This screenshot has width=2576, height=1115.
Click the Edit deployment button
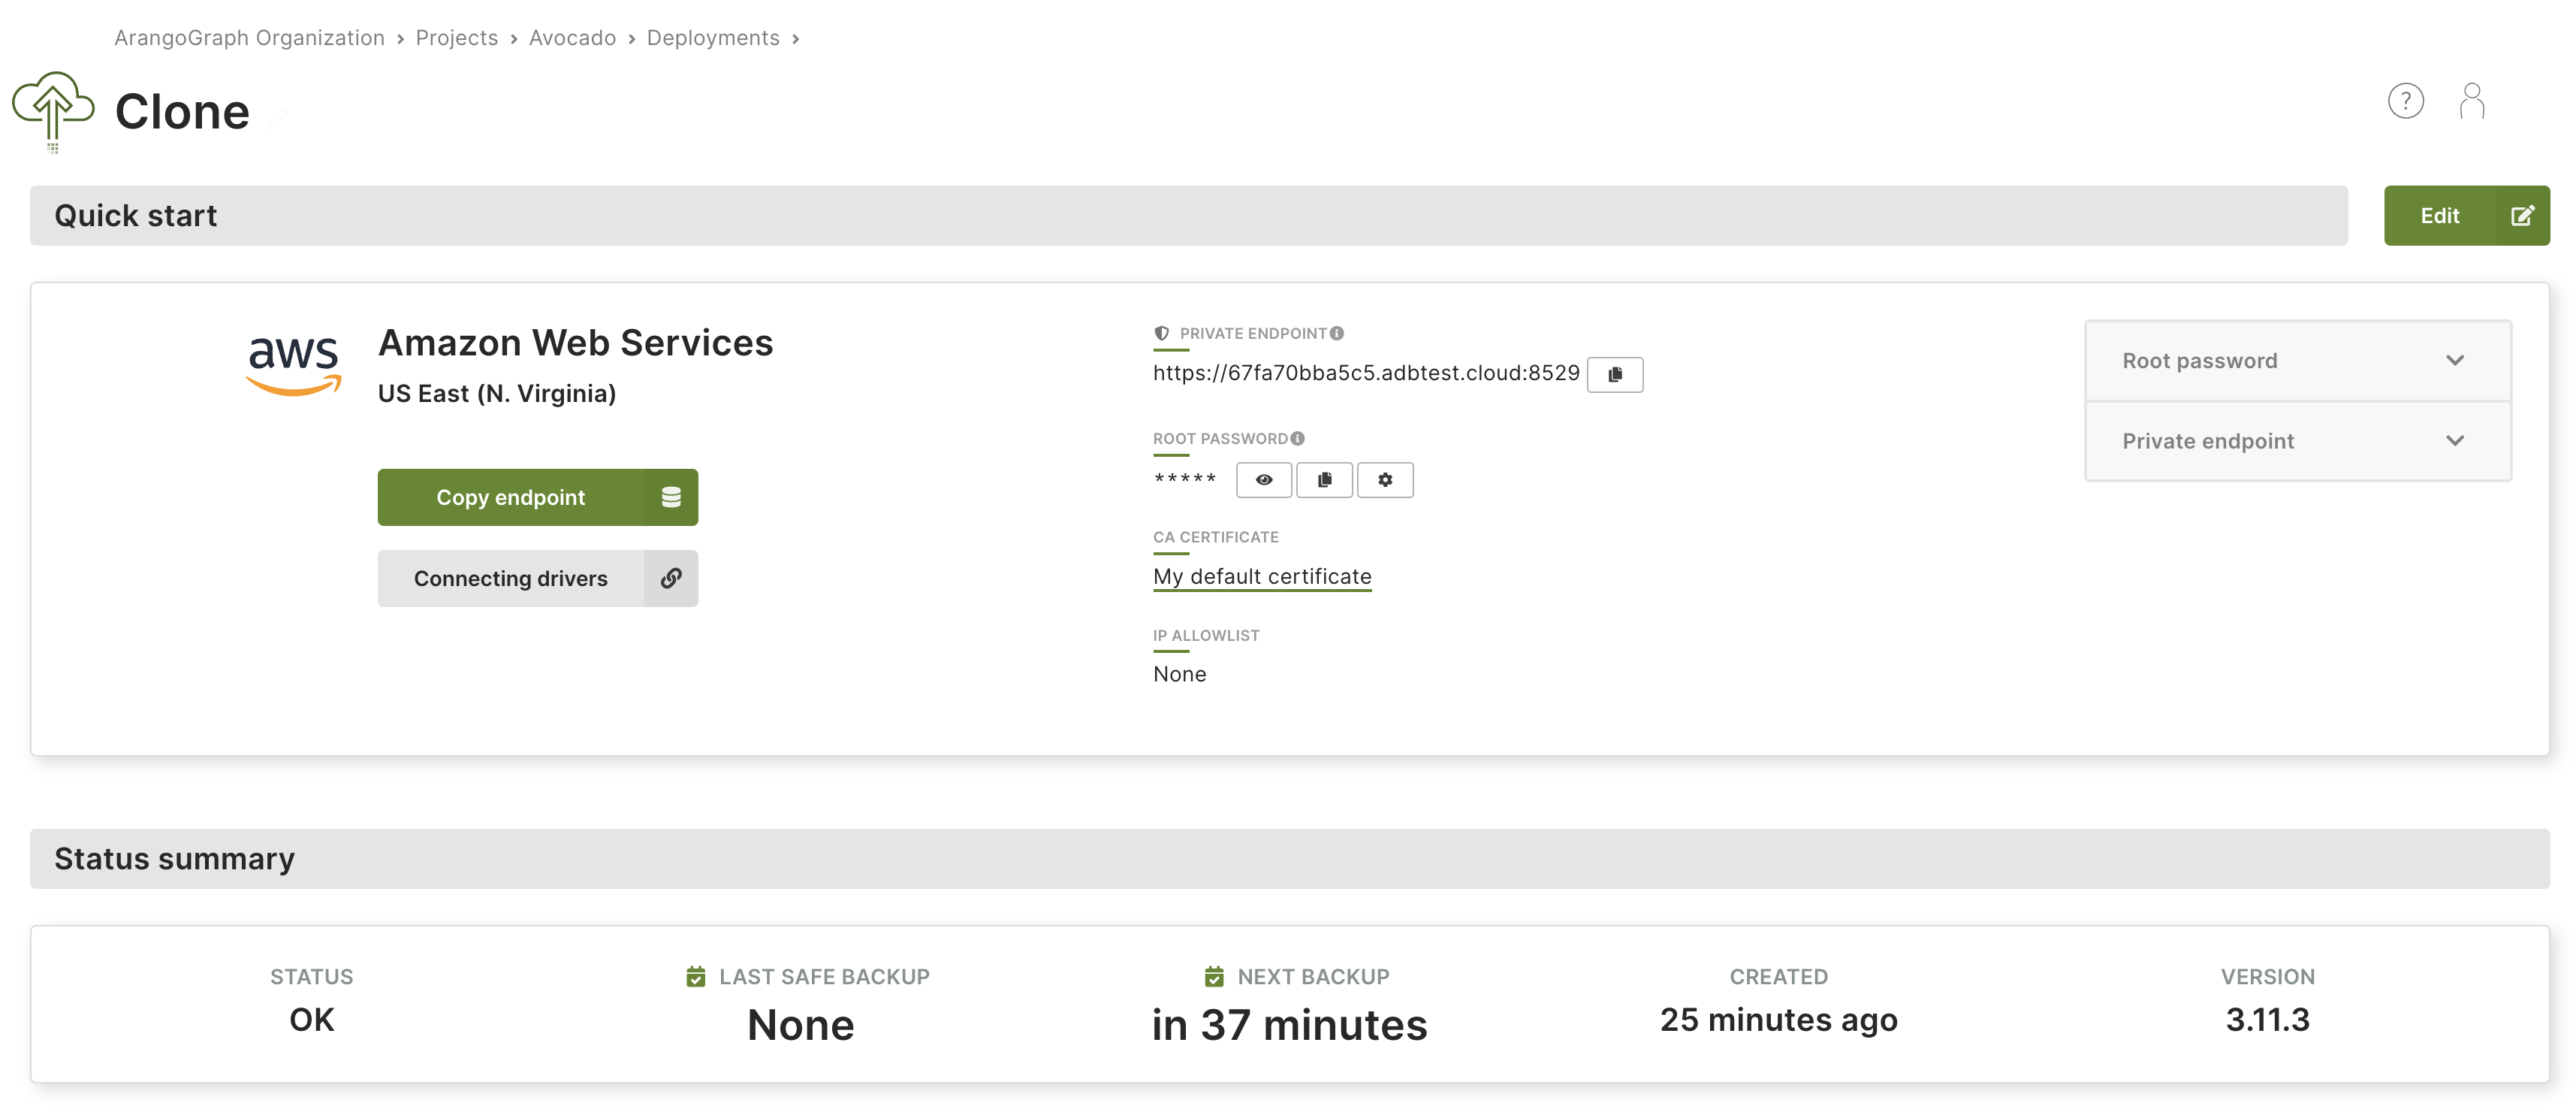(x=2466, y=216)
